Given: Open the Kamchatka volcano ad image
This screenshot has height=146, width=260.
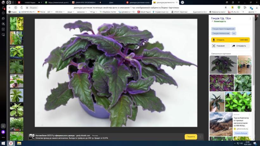Looking at the screenshot, I should pyautogui.click(x=221, y=124).
